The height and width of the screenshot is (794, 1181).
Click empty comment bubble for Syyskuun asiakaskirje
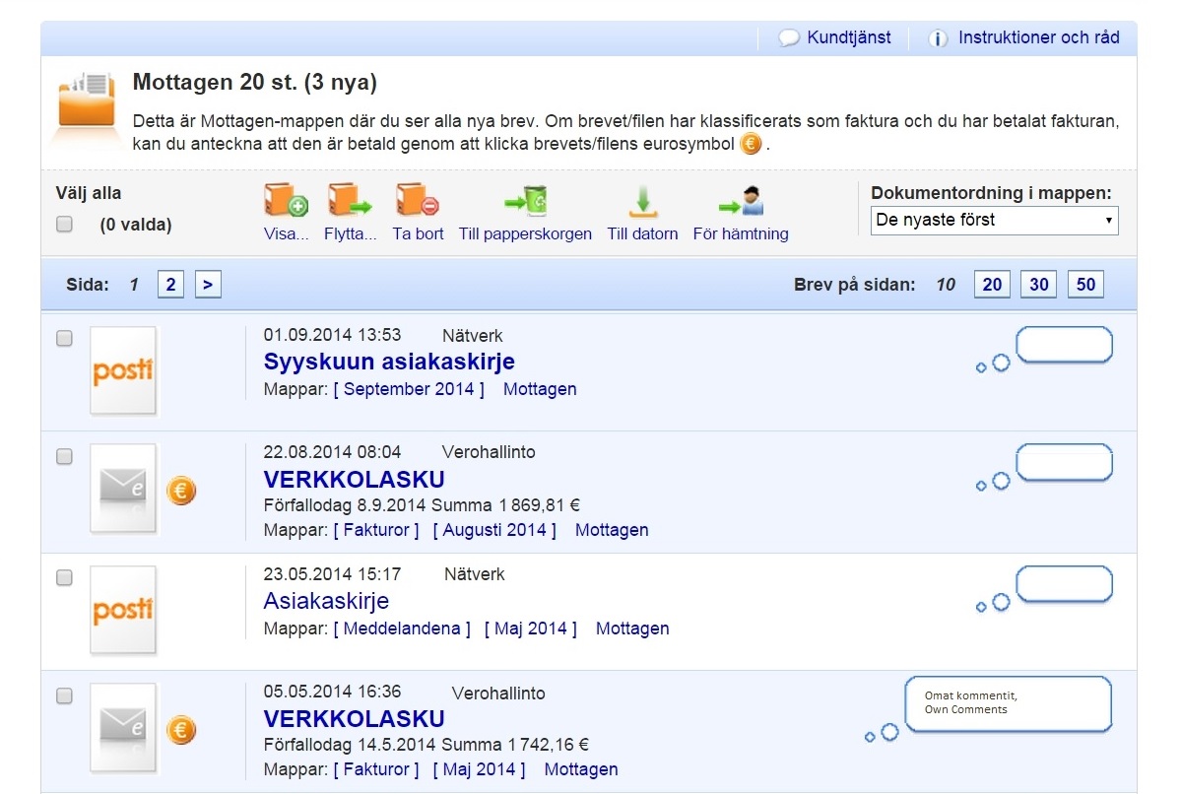(x=1064, y=345)
